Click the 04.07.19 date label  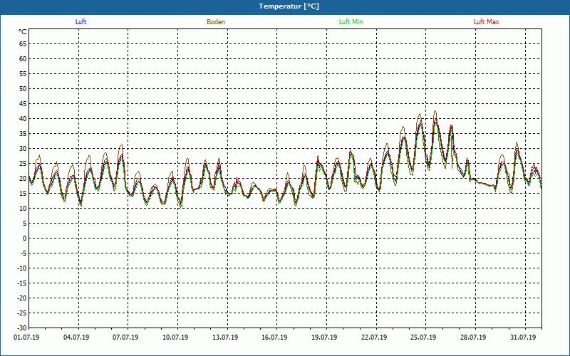pyautogui.click(x=76, y=337)
